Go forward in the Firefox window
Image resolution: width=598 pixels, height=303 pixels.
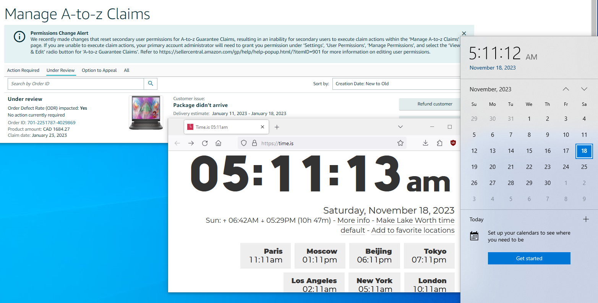(x=191, y=143)
